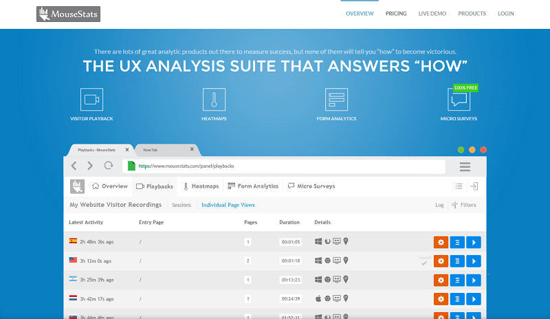The image size is (550, 319).
Task: Click the panel MouseStats cursor logo
Action: 77,186
